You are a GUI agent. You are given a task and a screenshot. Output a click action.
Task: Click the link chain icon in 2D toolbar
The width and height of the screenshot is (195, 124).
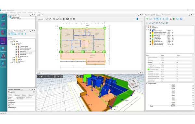point(47,19)
